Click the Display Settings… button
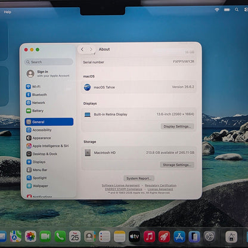This screenshot has width=248, height=248. click(x=177, y=126)
